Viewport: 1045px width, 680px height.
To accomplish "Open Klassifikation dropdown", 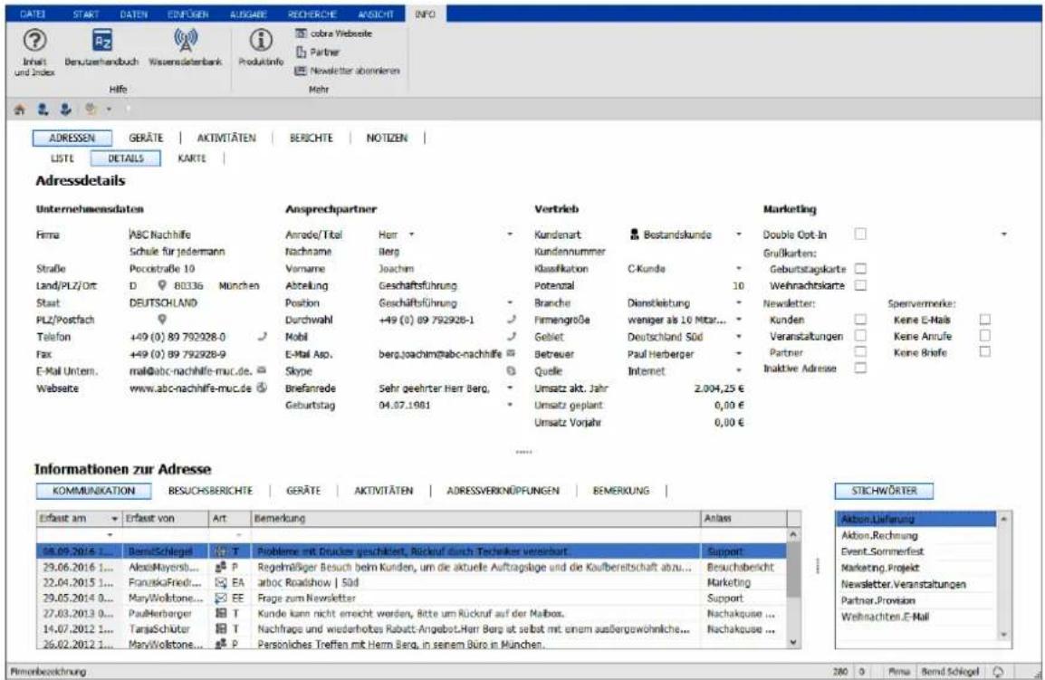I will click(738, 269).
